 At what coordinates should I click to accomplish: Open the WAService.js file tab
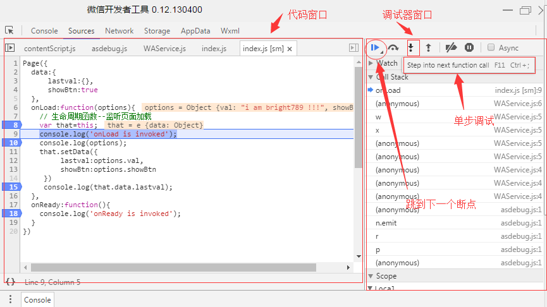tap(164, 49)
